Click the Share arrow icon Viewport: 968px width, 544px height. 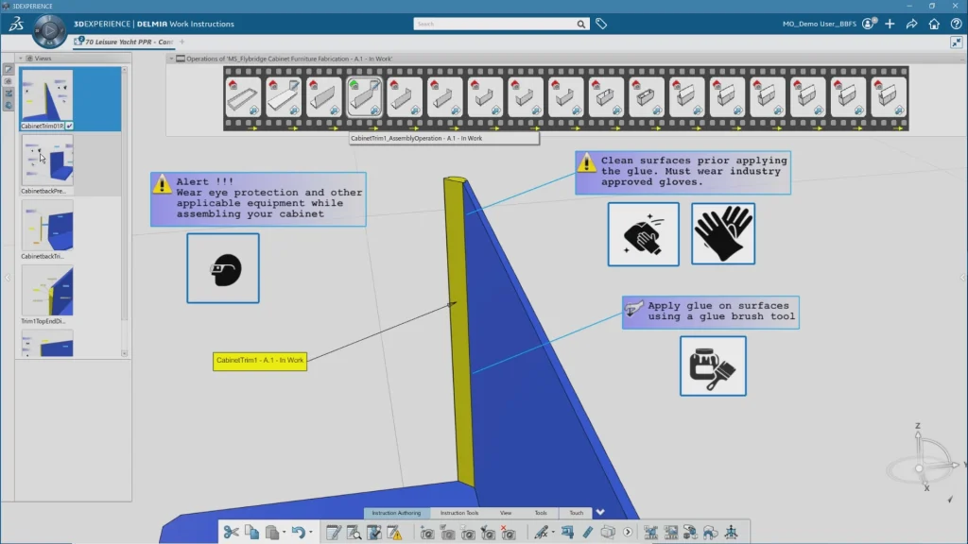click(x=912, y=24)
